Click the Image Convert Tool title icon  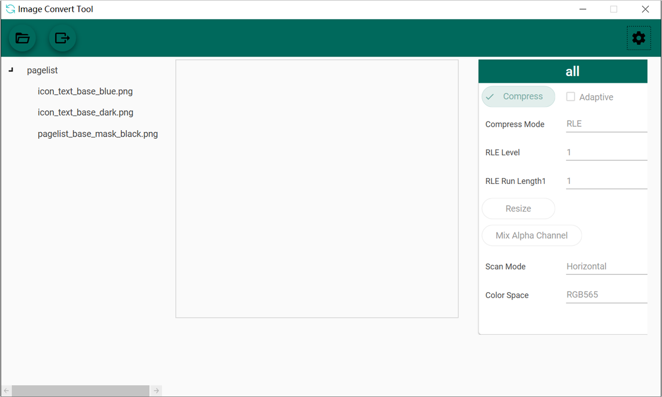click(x=10, y=9)
